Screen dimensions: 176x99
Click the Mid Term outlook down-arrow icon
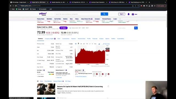(x=103, y=74)
